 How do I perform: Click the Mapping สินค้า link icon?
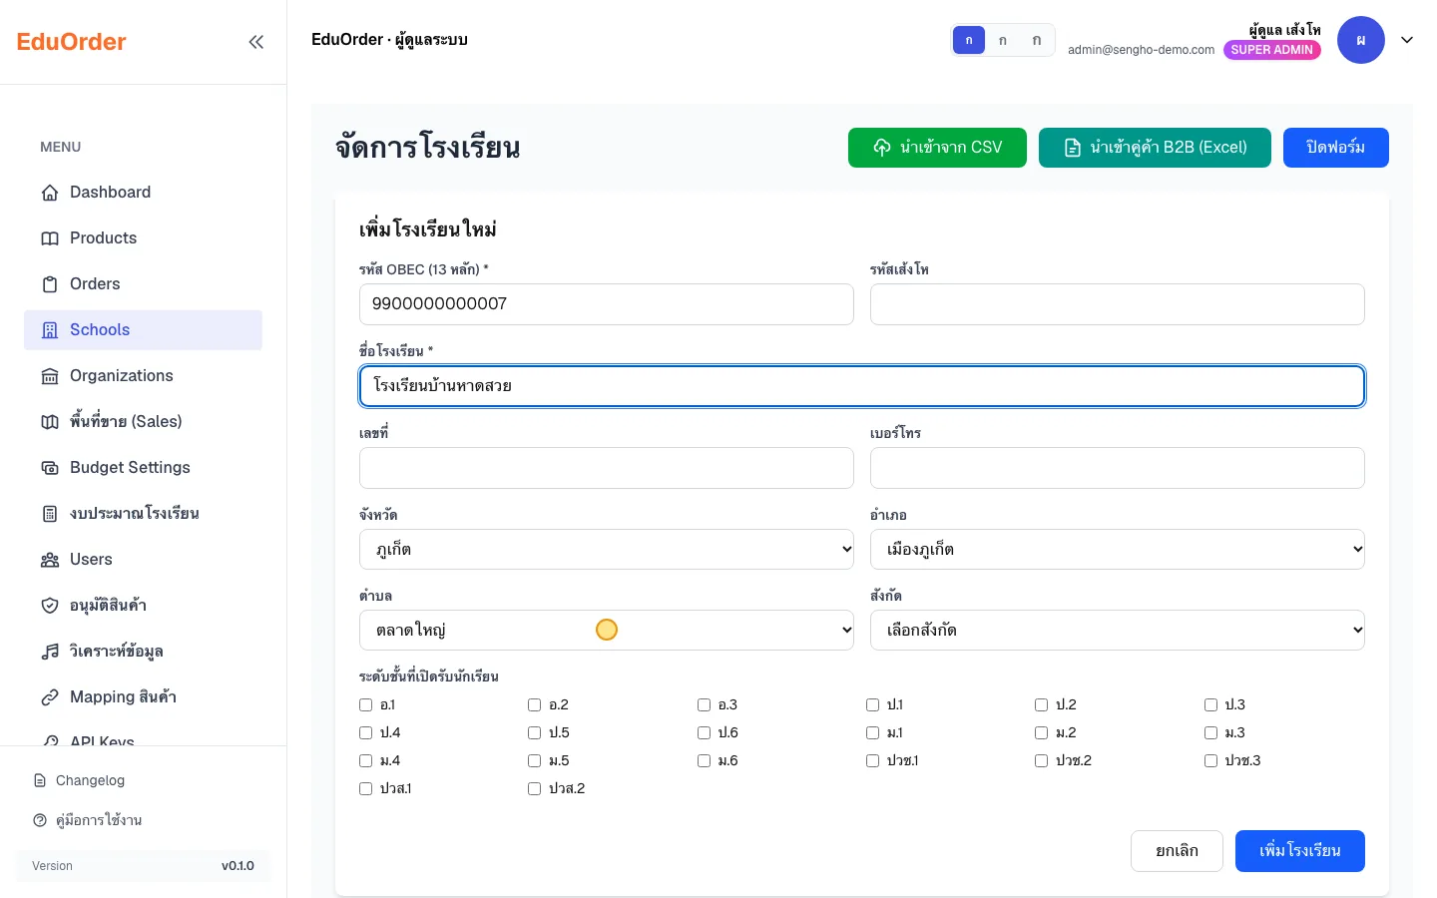click(50, 697)
